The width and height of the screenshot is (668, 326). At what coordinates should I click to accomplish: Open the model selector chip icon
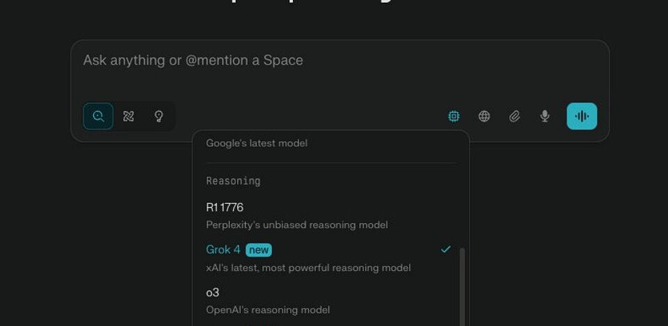[x=454, y=116]
